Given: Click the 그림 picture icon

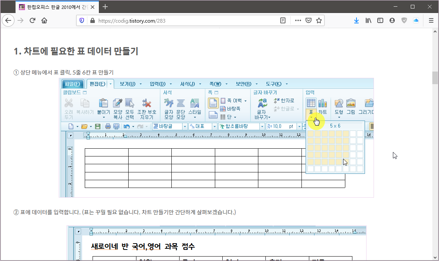Looking at the screenshot, I should click(x=351, y=103).
